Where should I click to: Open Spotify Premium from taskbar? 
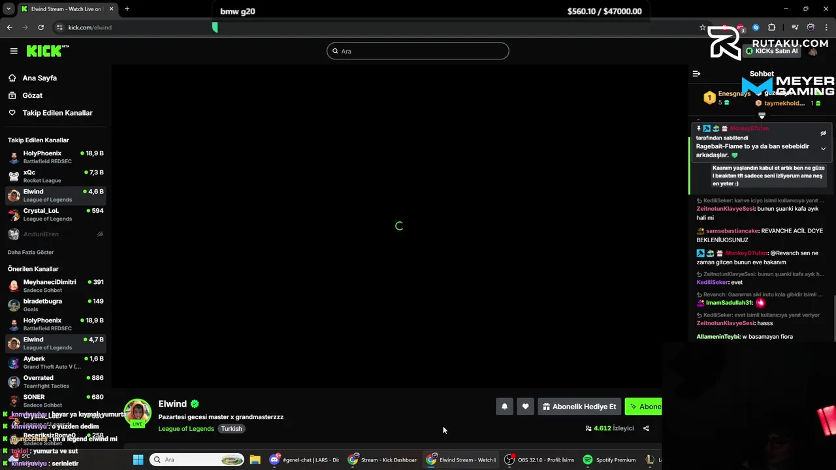tap(610, 460)
